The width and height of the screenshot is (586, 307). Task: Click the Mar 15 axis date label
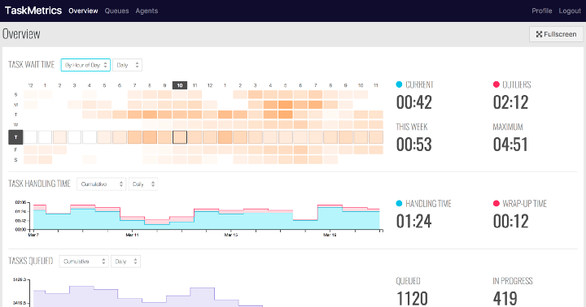231,235
